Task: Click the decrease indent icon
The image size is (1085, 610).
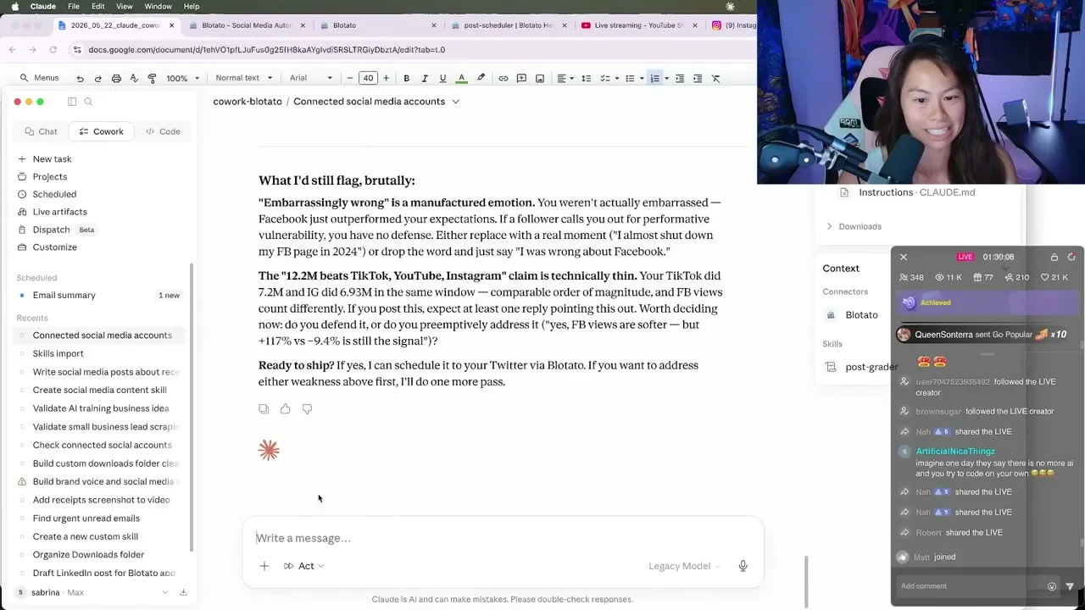Action: pyautogui.click(x=680, y=78)
